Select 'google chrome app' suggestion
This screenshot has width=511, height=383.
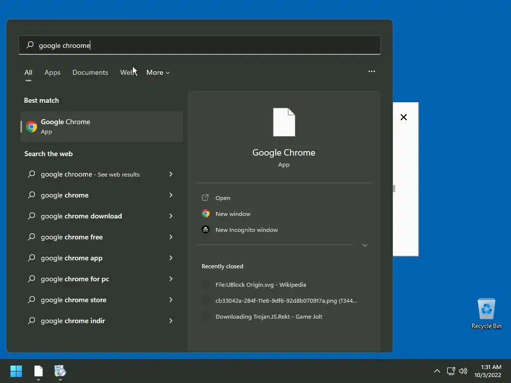click(101, 258)
